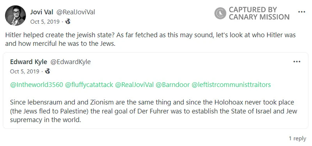The height and width of the screenshot is (146, 312).
Task: Click the quoted post body text
Action: tap(153, 111)
